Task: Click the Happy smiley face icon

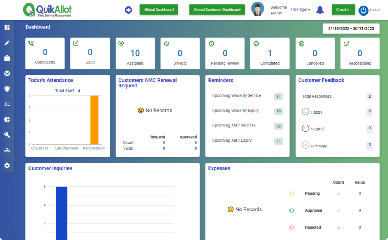Action: pyautogui.click(x=305, y=112)
